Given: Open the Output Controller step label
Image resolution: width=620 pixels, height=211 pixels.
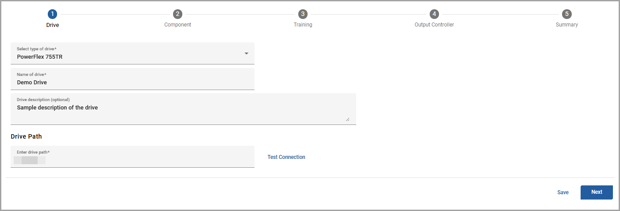Looking at the screenshot, I should [x=434, y=25].
